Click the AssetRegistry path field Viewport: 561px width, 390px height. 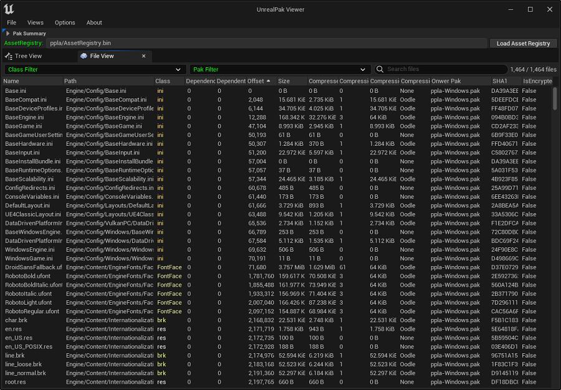(x=266, y=43)
